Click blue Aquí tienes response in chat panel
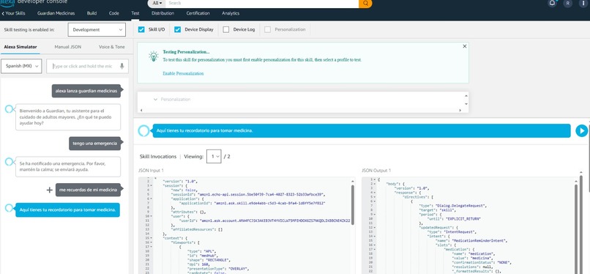This screenshot has width=590, height=274. 68,210
